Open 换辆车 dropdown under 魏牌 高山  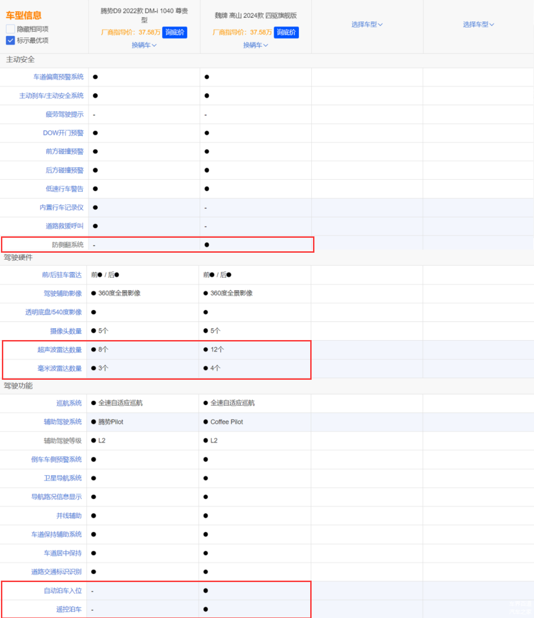point(256,45)
